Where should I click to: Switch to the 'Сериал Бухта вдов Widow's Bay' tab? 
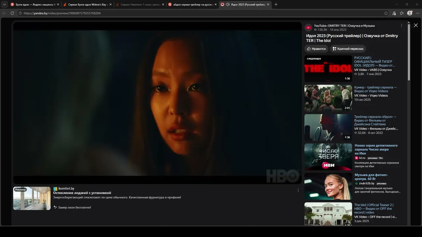[x=87, y=5]
